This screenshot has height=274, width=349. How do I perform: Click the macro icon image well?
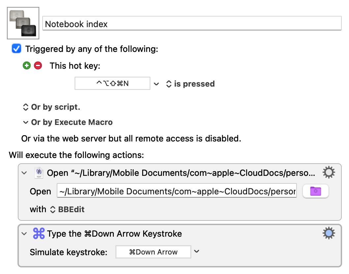point(23,23)
